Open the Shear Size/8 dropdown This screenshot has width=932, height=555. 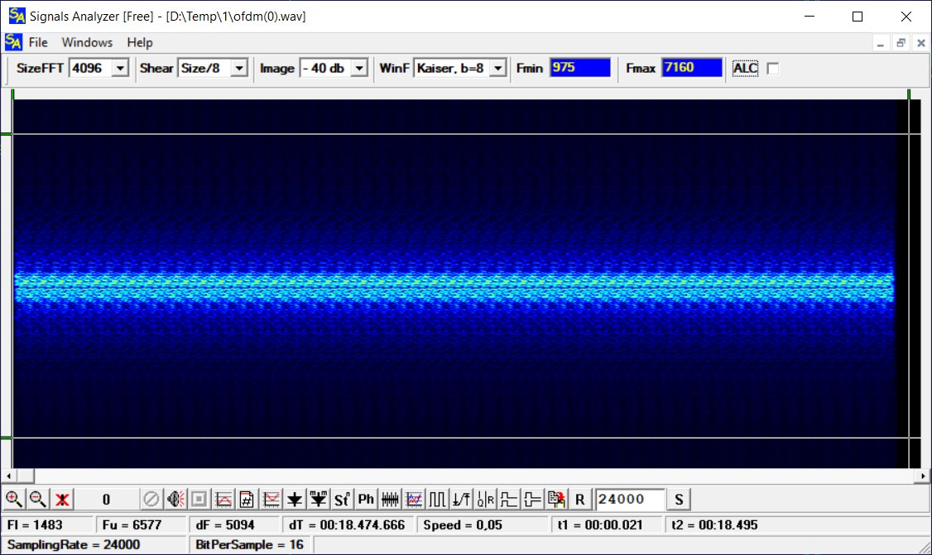(239, 69)
